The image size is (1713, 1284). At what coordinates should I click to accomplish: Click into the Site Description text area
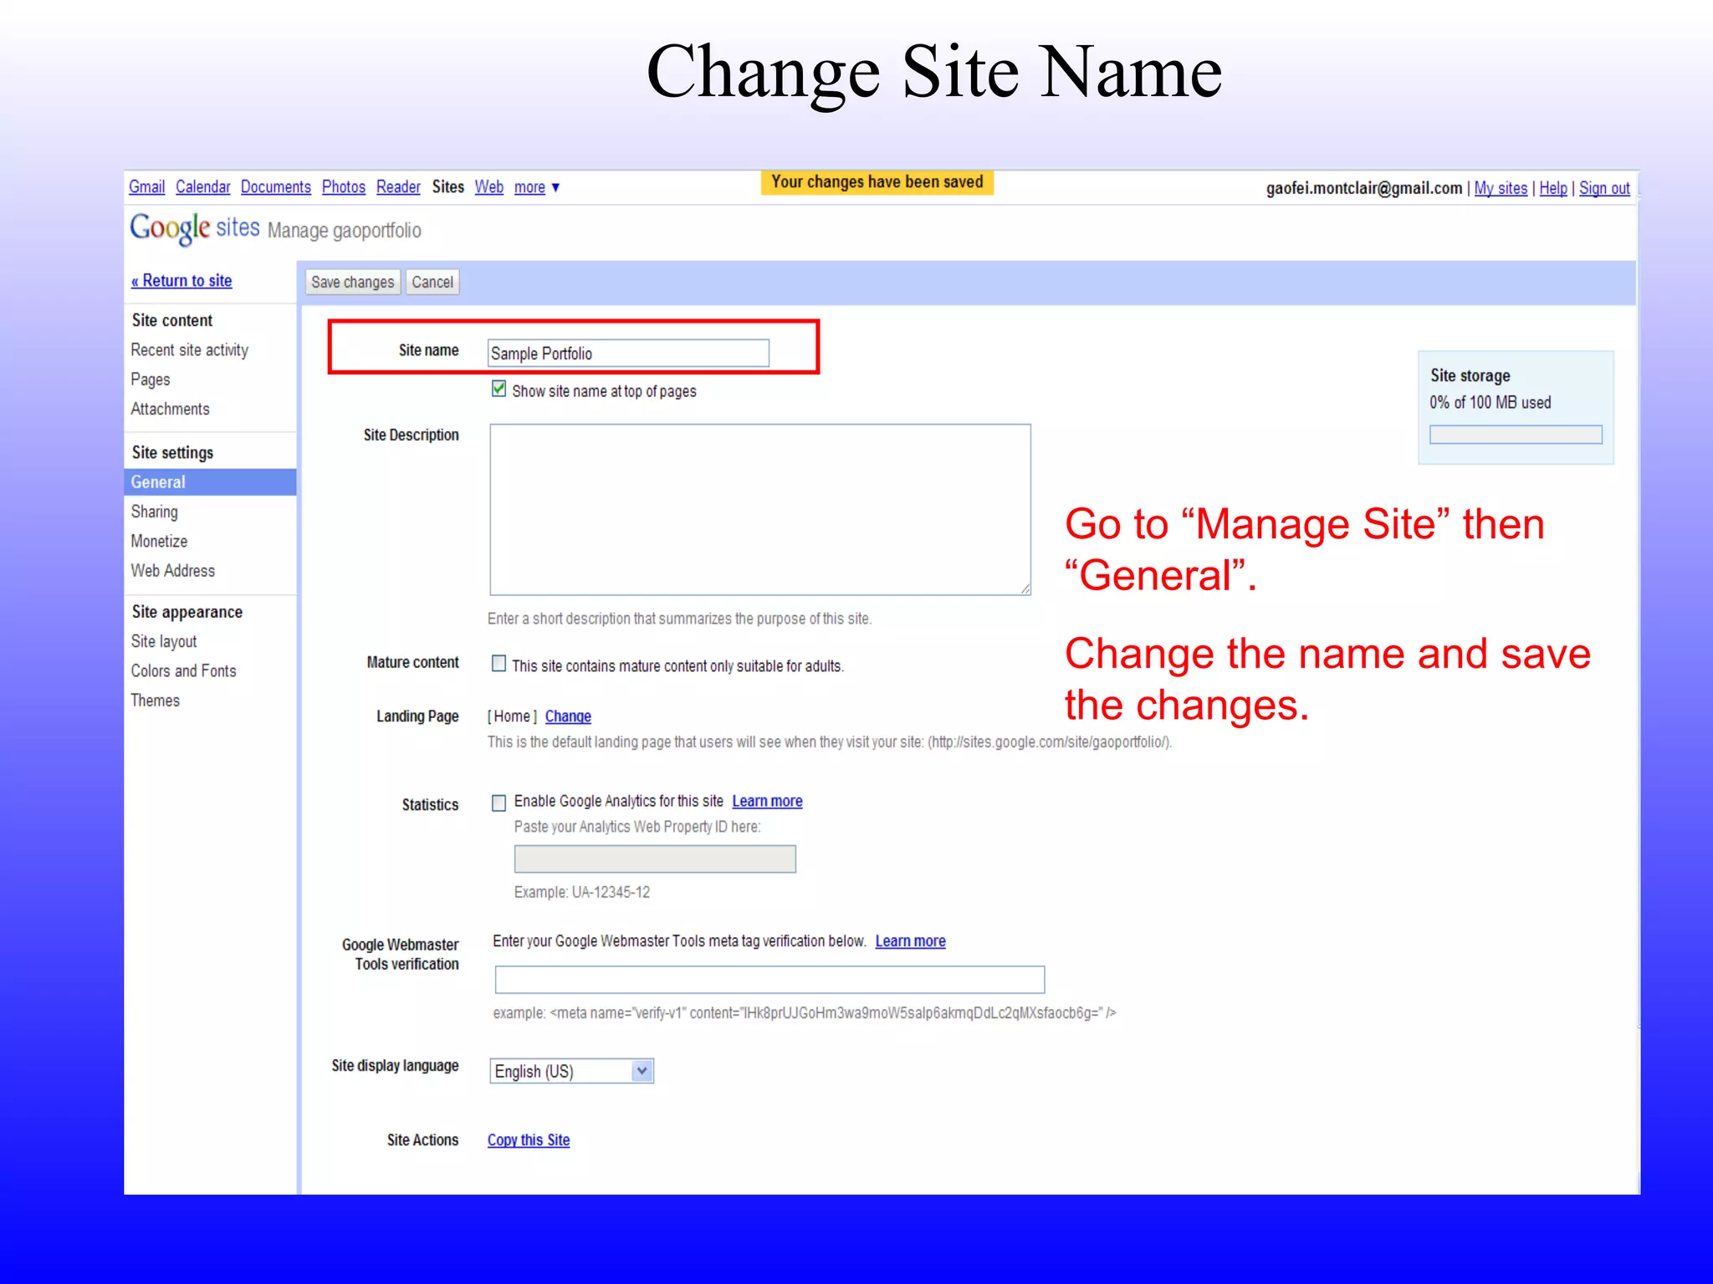point(760,509)
